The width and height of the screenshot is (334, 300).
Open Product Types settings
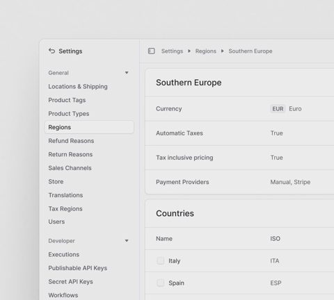pyautogui.click(x=69, y=114)
